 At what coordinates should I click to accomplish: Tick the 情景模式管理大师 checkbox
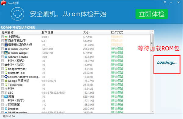pos(2,45)
